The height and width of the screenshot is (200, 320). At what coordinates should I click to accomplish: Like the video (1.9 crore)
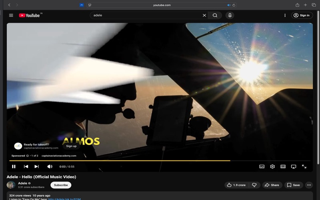[x=236, y=185]
